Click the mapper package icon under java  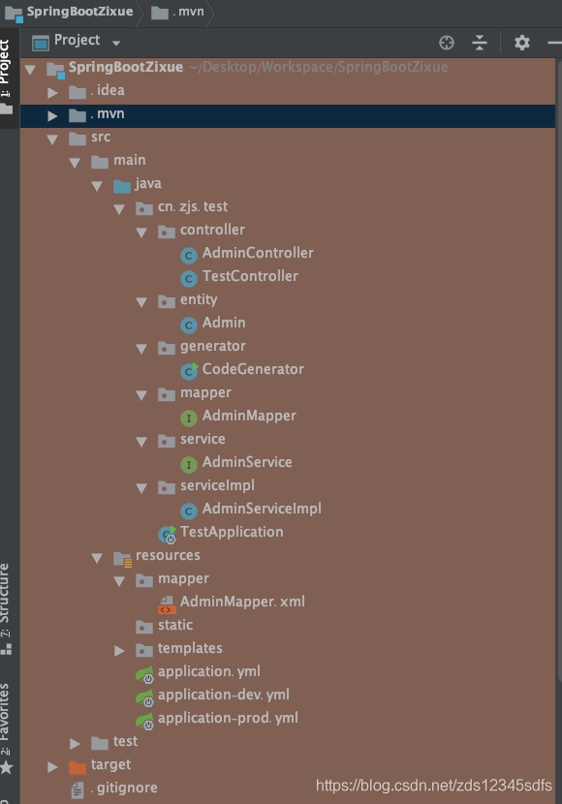point(167,394)
